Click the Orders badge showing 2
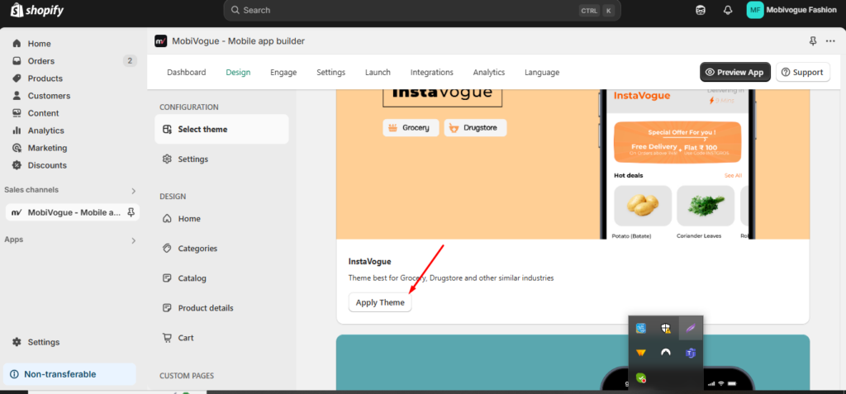 click(x=130, y=61)
